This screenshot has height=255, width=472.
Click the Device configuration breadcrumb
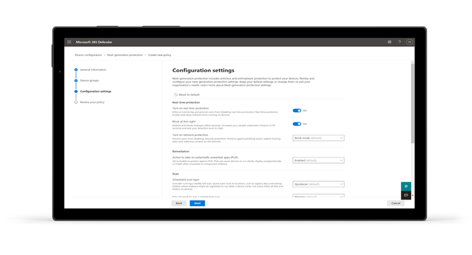[x=88, y=55]
